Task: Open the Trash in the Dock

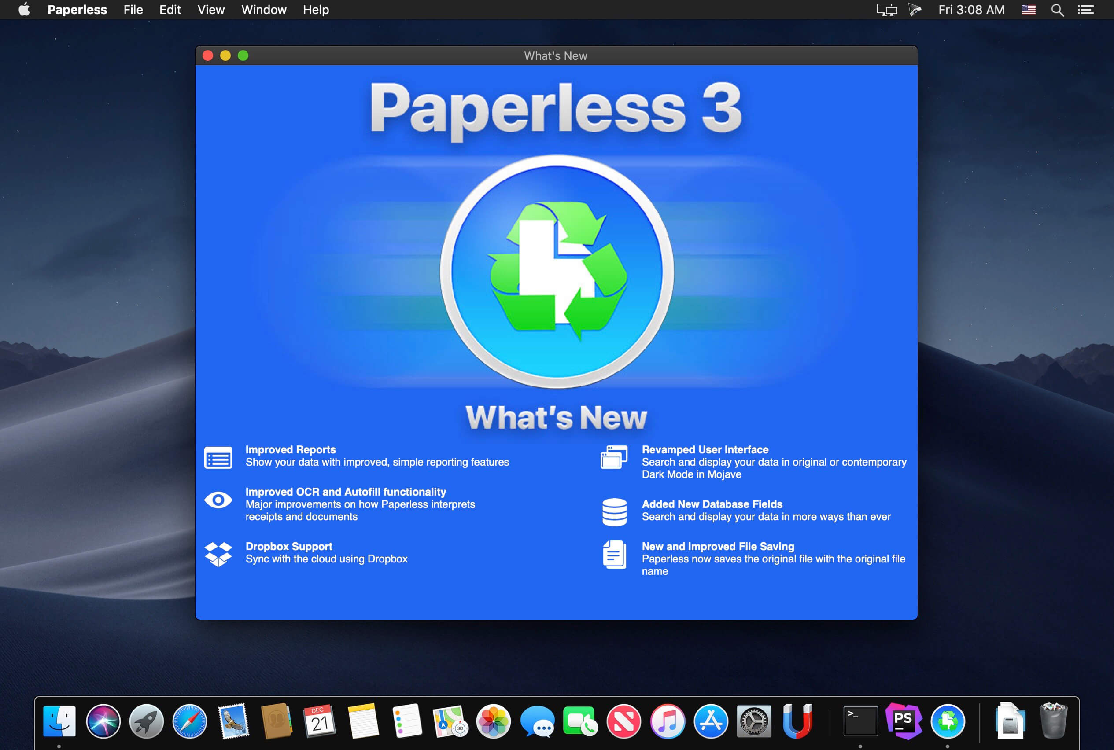Action: click(1053, 721)
